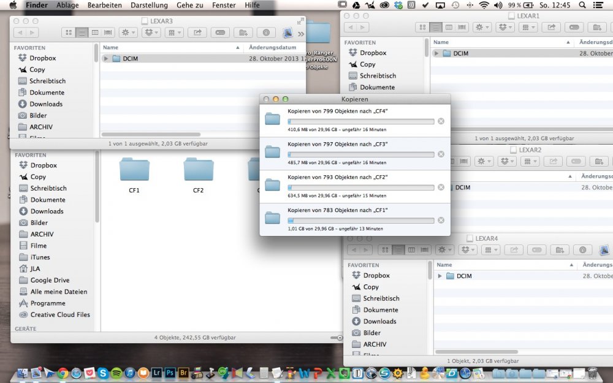The height and width of the screenshot is (383, 613).
Task: Stop copying 783 objects to CF1
Action: click(441, 220)
